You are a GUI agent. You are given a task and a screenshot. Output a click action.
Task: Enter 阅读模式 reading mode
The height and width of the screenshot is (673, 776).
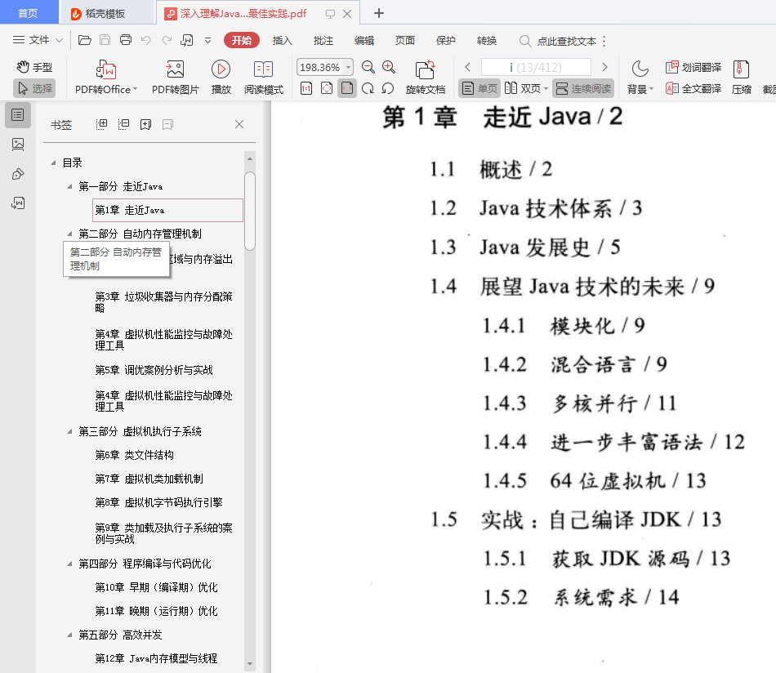[264, 78]
